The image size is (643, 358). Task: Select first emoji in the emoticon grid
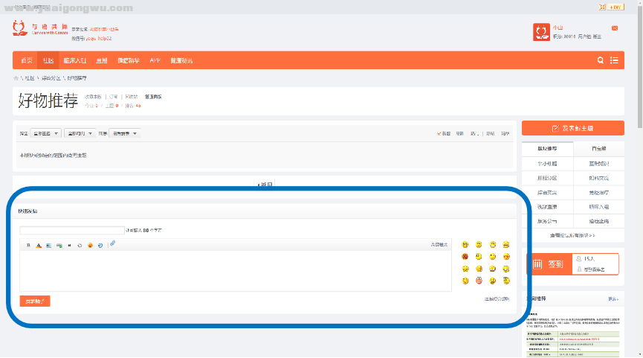tap(465, 245)
